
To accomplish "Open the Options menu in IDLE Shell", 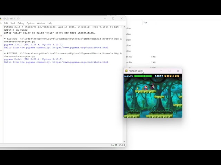I will (x=30, y=23).
